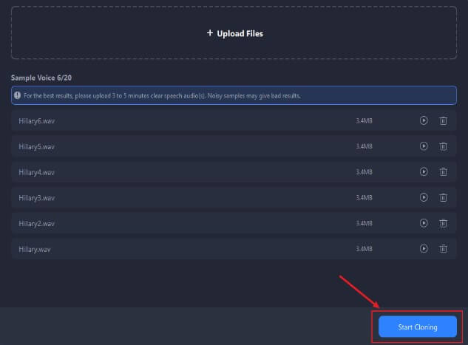
Task: Remove Hillary4.wav using its trash icon
Action: [x=443, y=172]
